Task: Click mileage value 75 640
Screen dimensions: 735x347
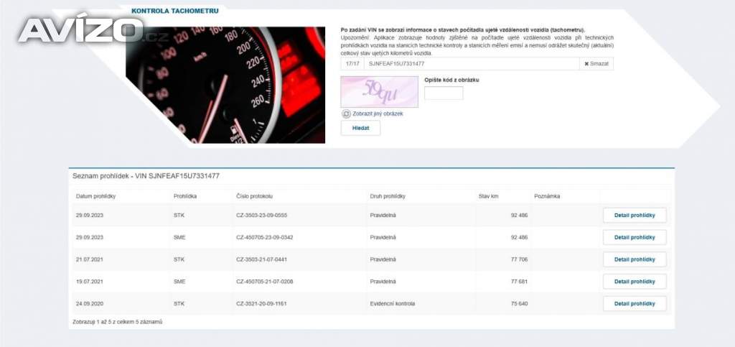Action: coord(519,303)
